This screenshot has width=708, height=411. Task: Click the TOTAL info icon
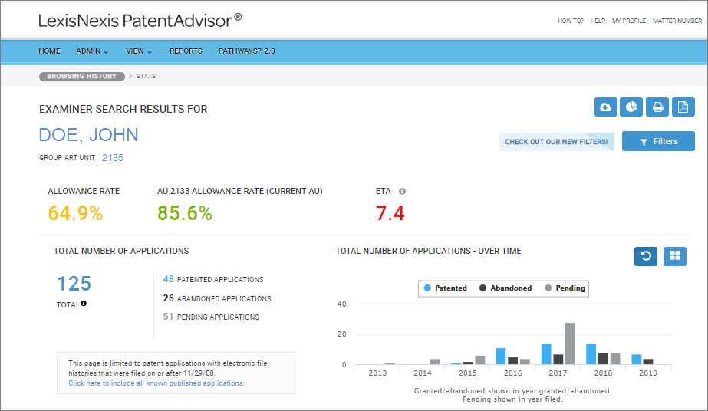84,304
